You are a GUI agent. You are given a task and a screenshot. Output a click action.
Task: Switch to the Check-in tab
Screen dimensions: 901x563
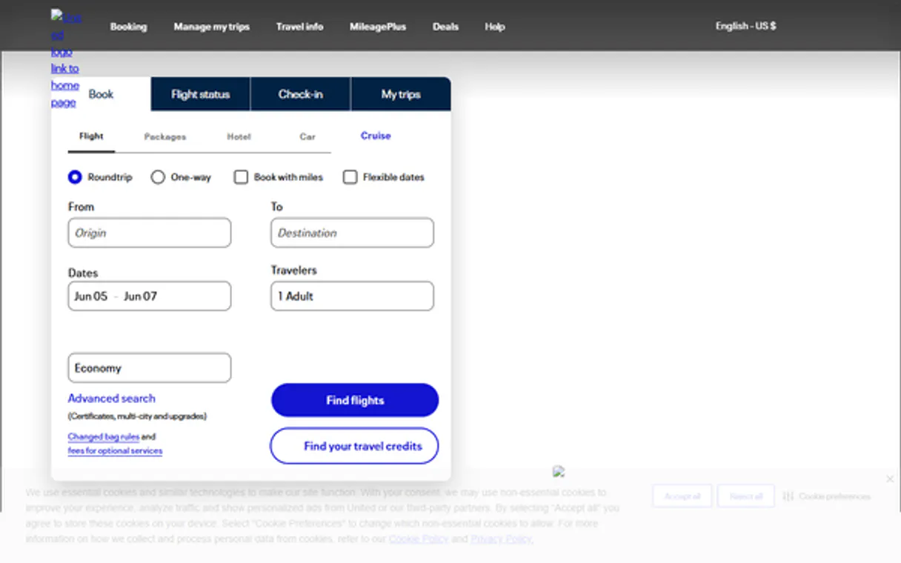pos(300,95)
